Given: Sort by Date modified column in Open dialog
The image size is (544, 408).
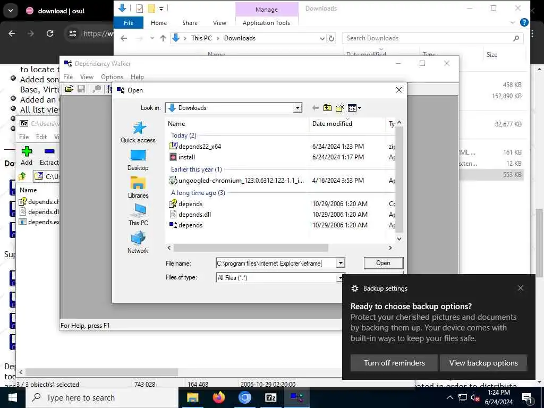Looking at the screenshot, I should point(332,123).
